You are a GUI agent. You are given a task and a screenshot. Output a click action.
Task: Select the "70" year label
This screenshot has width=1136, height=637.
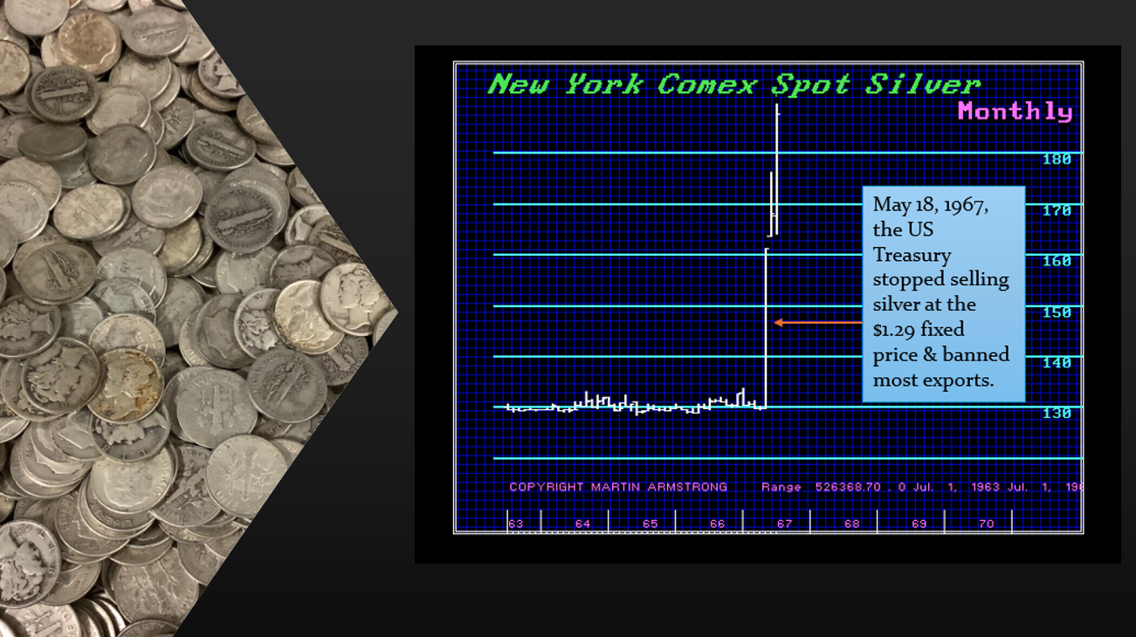coord(986,524)
